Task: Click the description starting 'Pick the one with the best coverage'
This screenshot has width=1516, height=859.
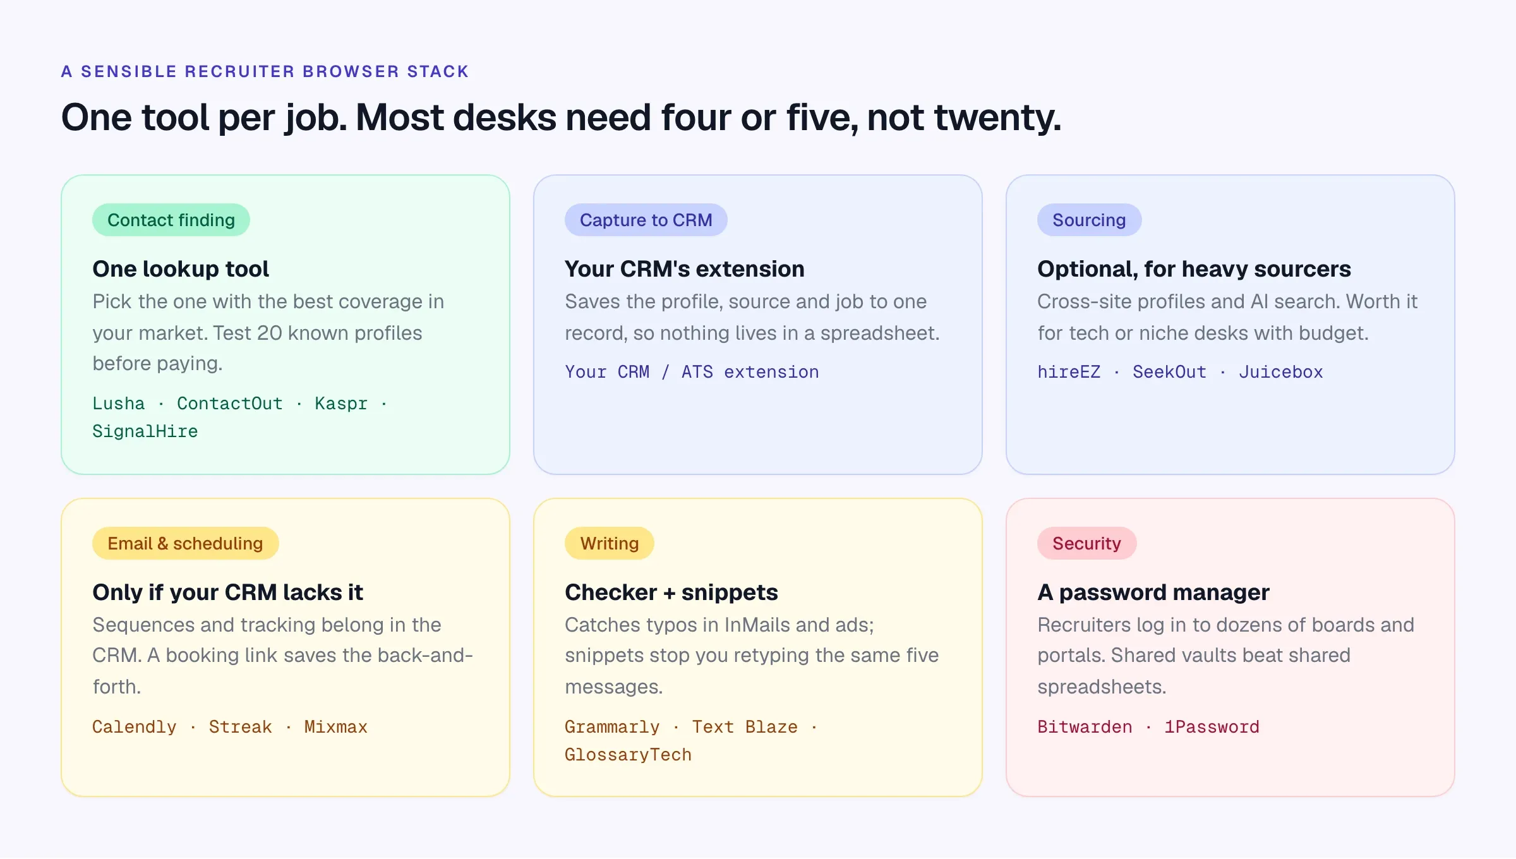Action: pos(268,333)
